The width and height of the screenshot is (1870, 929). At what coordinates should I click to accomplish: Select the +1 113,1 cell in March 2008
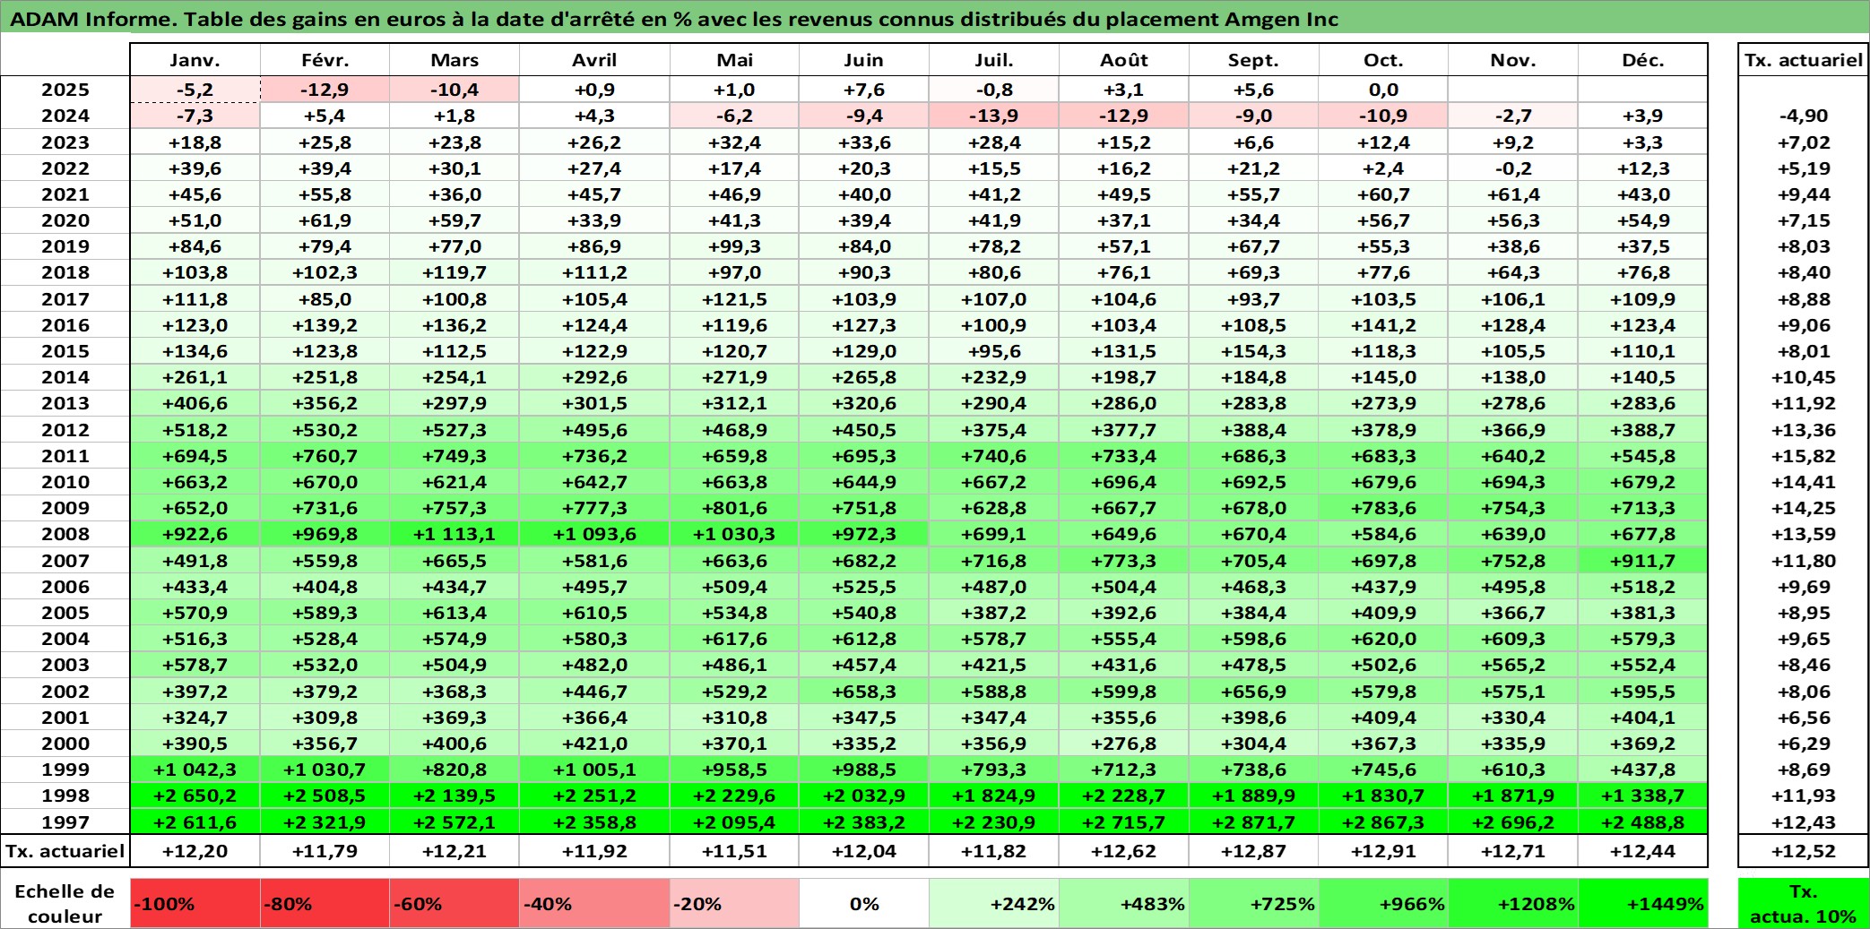point(455,534)
